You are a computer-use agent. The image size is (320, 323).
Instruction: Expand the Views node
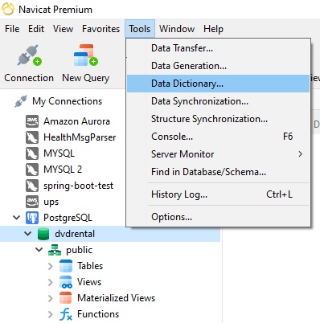point(51,282)
